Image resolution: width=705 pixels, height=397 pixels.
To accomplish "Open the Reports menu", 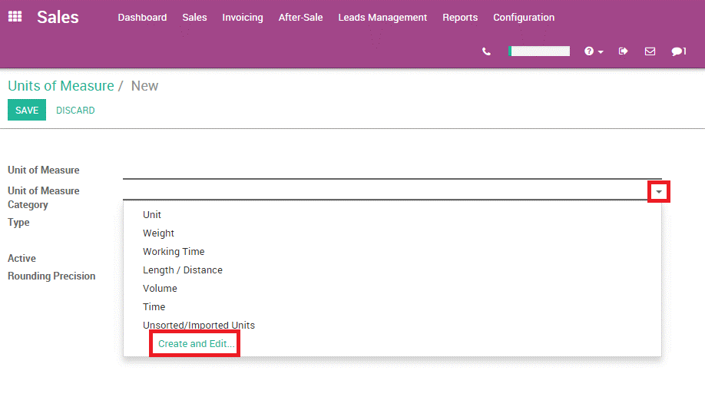I will pos(460,18).
